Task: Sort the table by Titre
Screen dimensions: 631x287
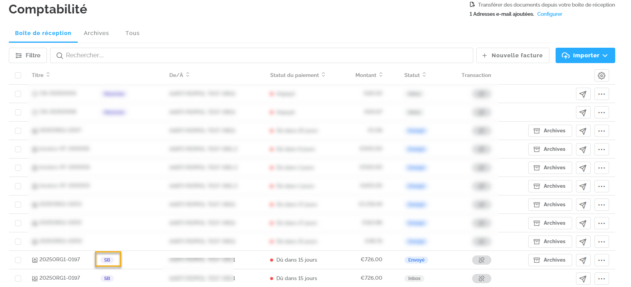Action: click(41, 75)
